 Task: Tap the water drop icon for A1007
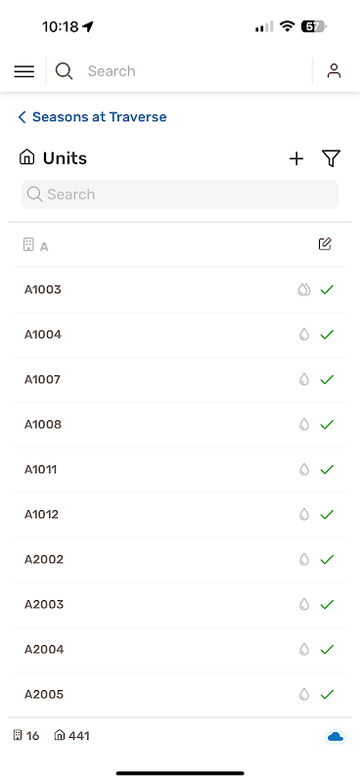[304, 379]
